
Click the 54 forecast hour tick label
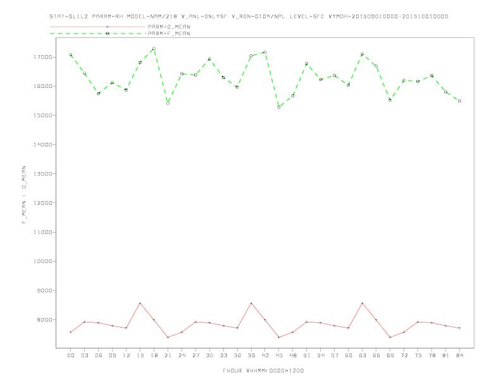(x=321, y=355)
